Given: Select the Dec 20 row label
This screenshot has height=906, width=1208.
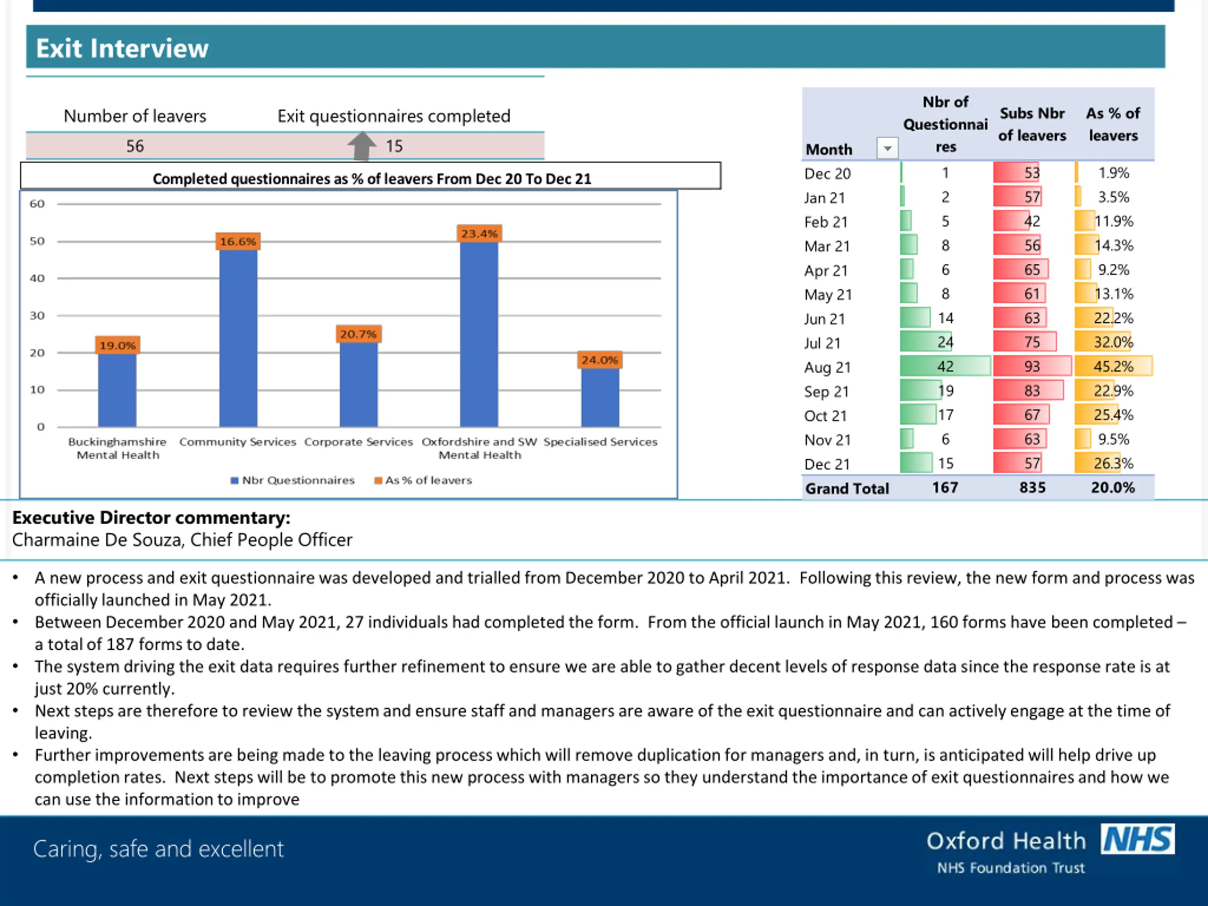Looking at the screenshot, I should [x=827, y=174].
